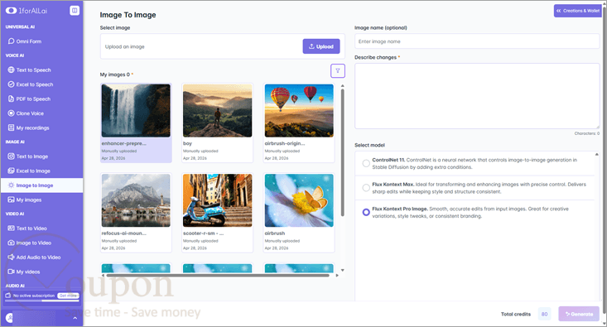The image size is (607, 327).
Task: Click the Generate button
Action: (x=579, y=314)
